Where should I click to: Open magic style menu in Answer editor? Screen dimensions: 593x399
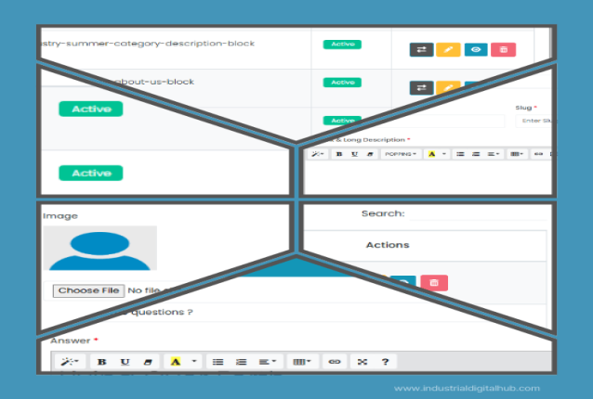[70, 362]
